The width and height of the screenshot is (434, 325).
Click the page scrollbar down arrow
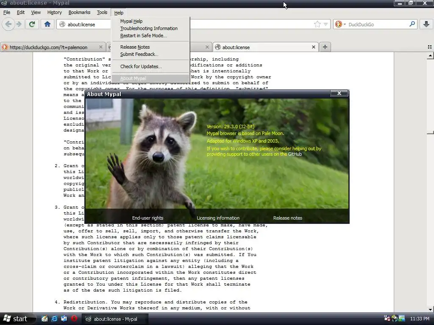click(430, 309)
